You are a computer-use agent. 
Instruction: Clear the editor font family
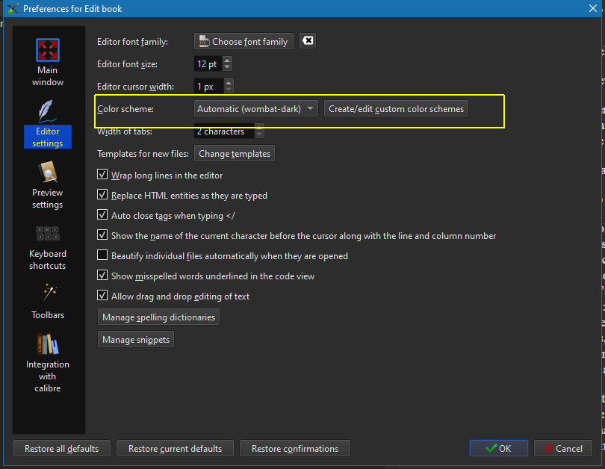pyautogui.click(x=308, y=41)
